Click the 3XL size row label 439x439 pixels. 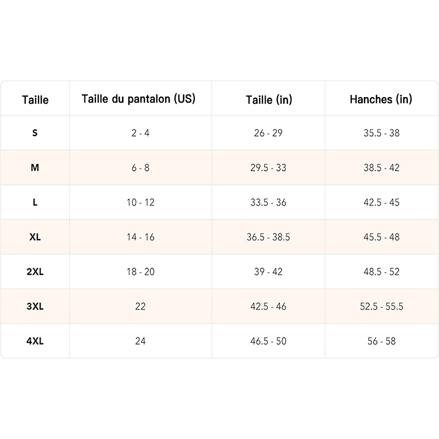point(35,306)
